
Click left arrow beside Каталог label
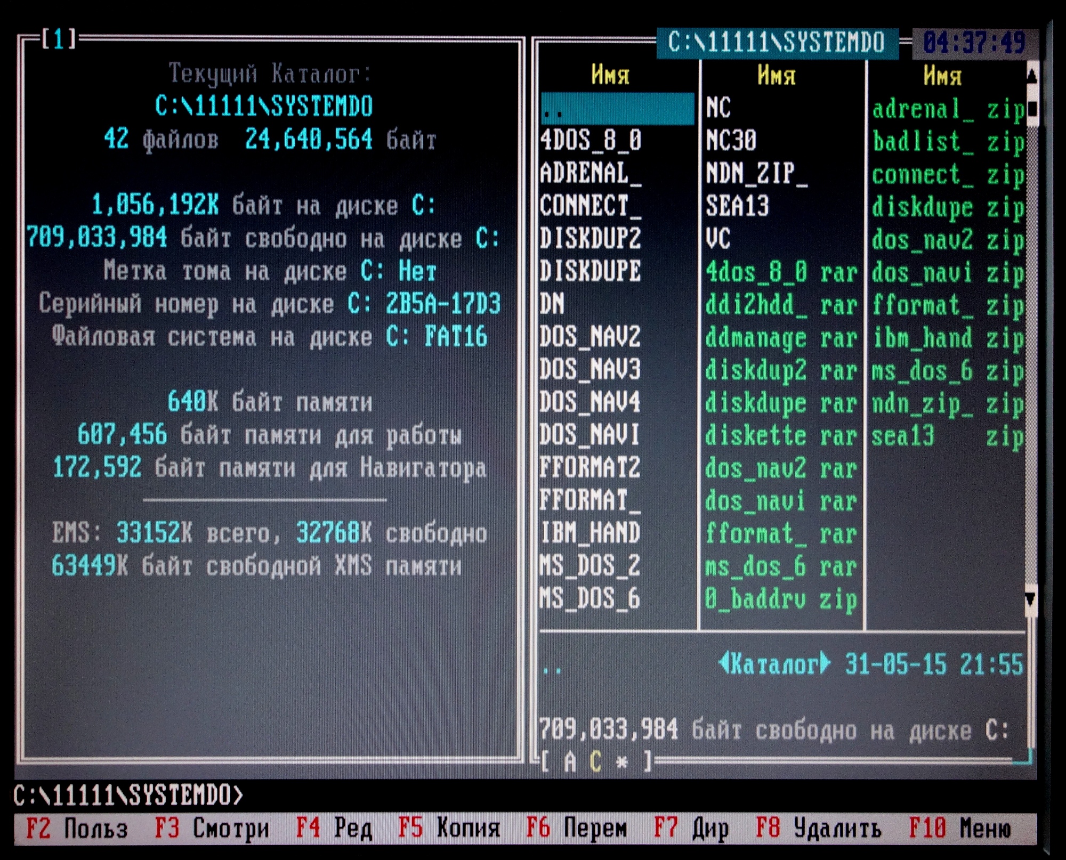(x=723, y=663)
